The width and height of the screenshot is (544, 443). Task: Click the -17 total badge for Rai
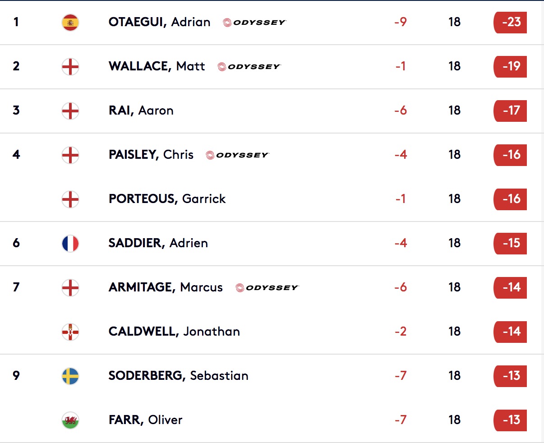(510, 111)
